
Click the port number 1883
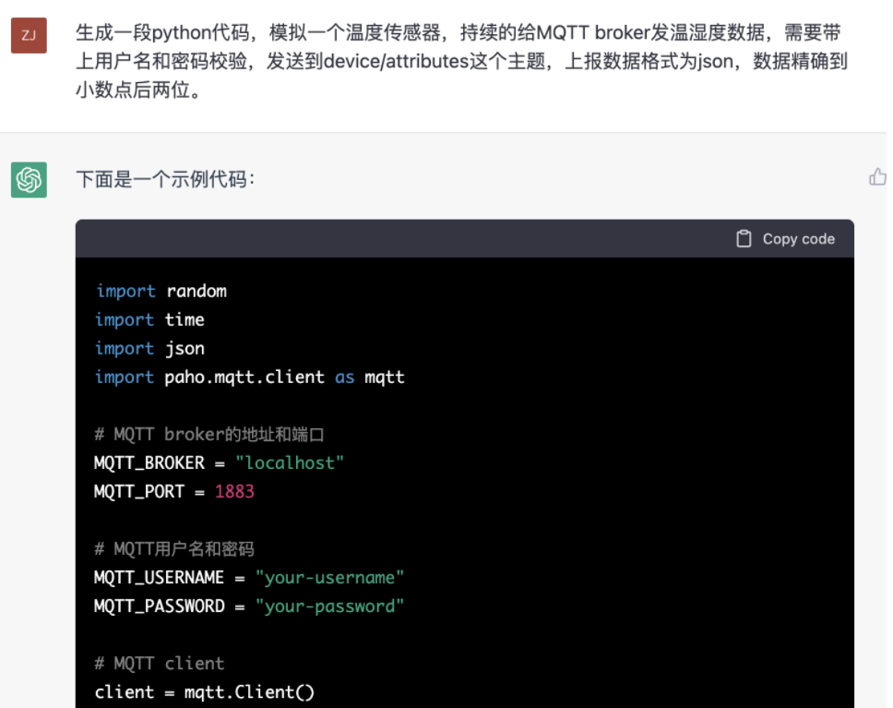234,491
